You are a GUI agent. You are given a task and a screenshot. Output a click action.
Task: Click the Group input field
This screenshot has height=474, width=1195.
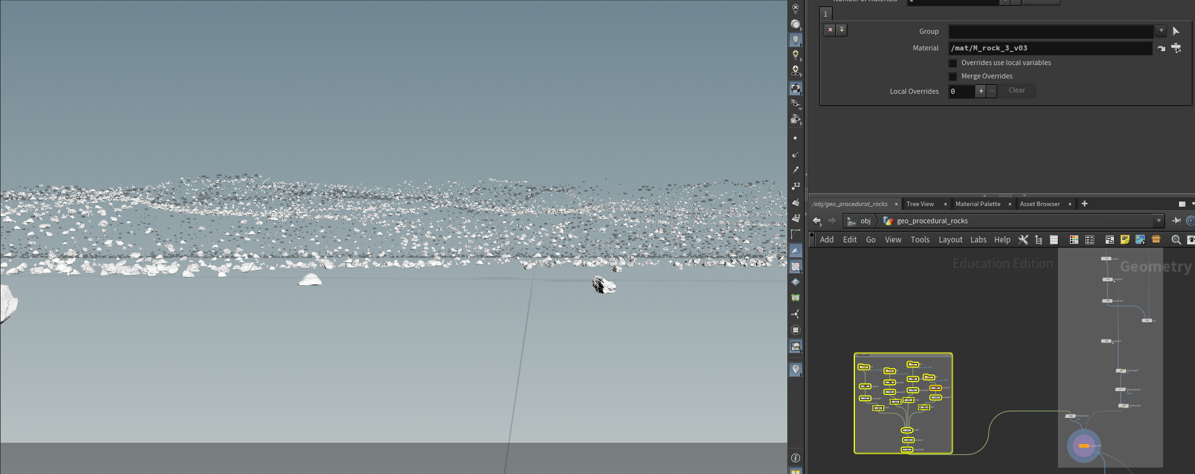[1051, 31]
